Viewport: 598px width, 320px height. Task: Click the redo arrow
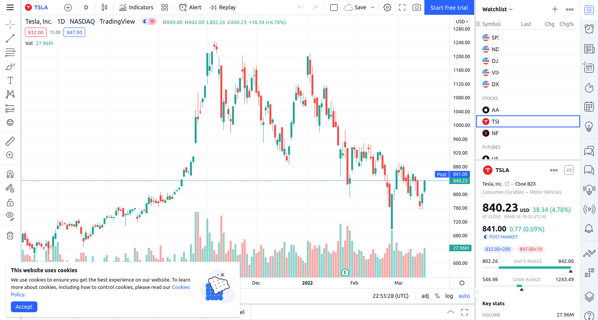pos(315,7)
